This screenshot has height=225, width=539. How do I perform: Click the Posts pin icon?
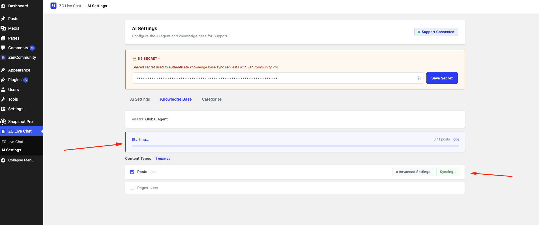(x=3, y=19)
